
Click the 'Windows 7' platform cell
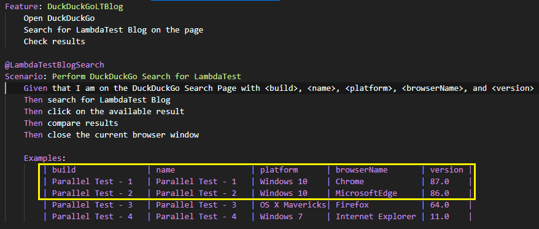point(281,217)
